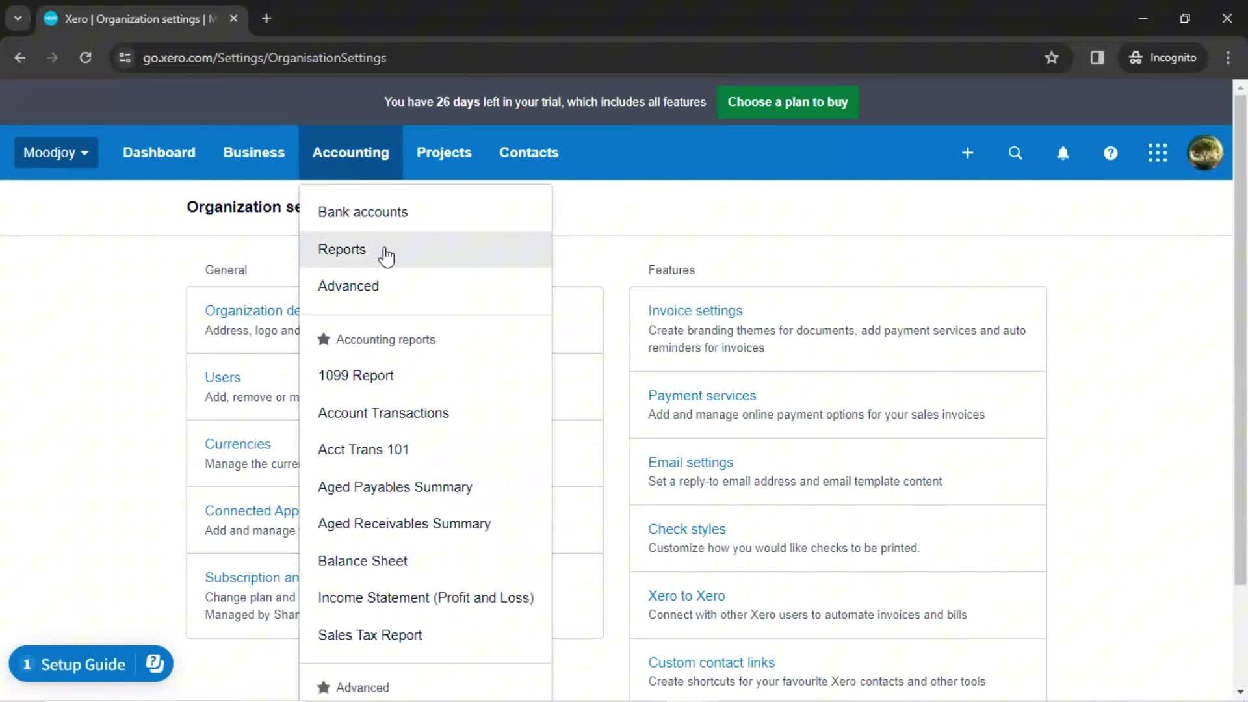
Task: Open a new browser tab
Action: pyautogui.click(x=266, y=19)
